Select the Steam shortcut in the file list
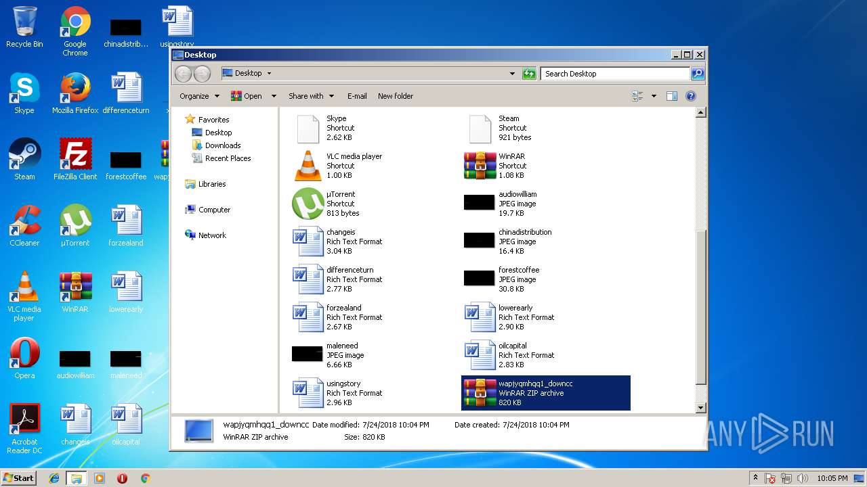Screen dimensions: 867x487 (546, 128)
